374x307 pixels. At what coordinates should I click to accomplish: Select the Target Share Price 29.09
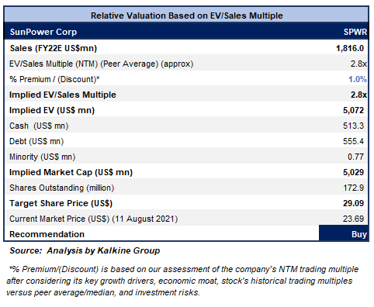[x=353, y=203]
